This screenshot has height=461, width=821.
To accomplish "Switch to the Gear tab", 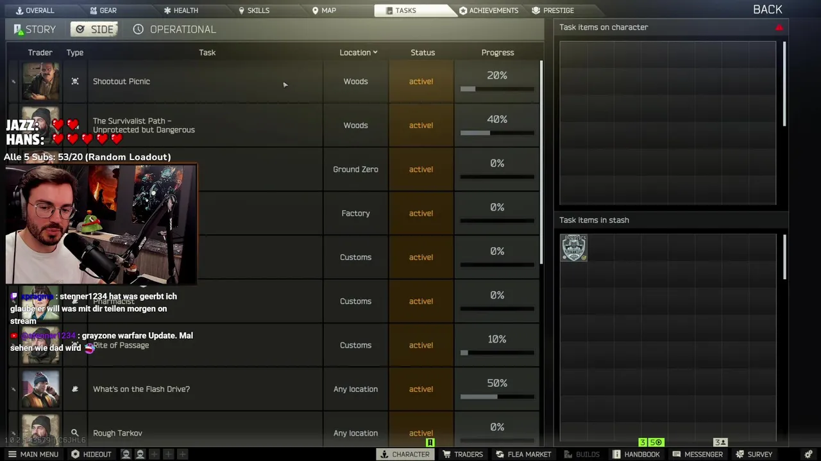I will coord(103,10).
